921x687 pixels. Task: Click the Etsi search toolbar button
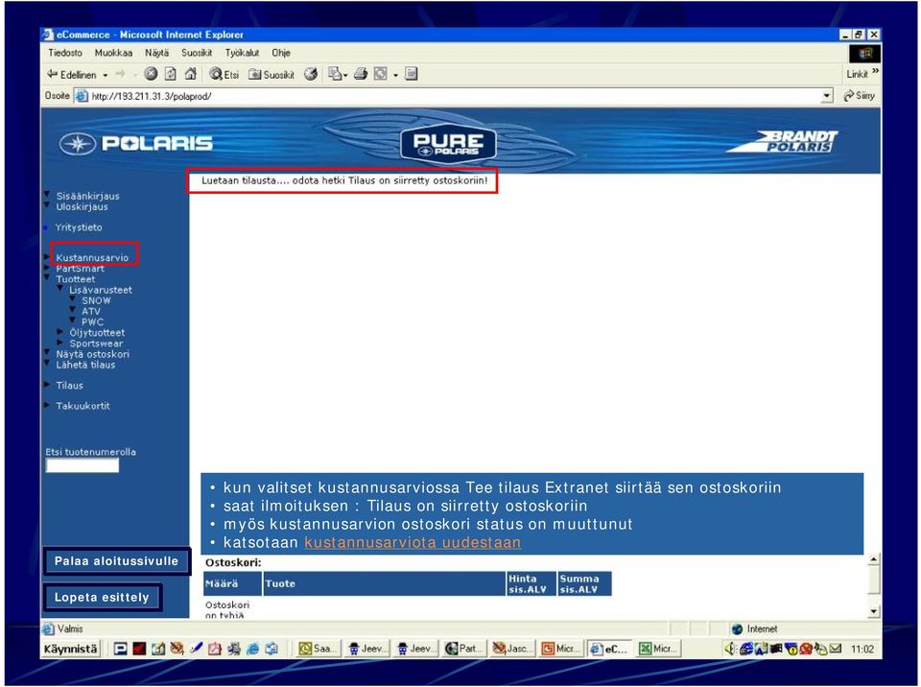(x=224, y=74)
